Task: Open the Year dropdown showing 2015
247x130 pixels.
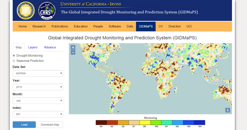Action: [x=38, y=87]
